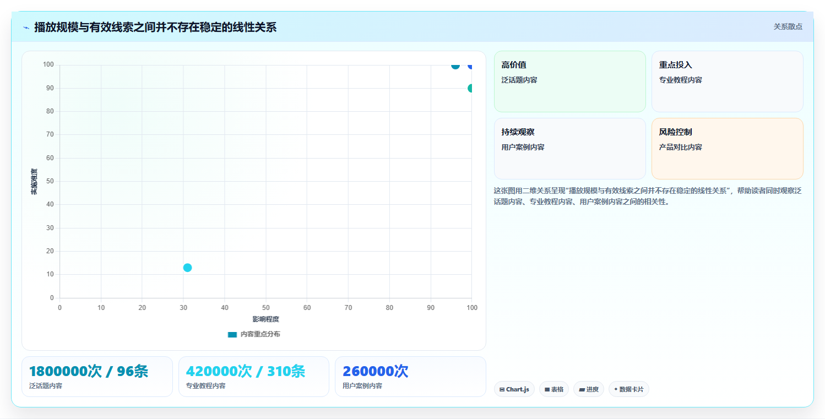This screenshot has width=825, height=419.
Task: Click 泛话题内容 under the 1800000次 stat
Action: pyautogui.click(x=46, y=386)
